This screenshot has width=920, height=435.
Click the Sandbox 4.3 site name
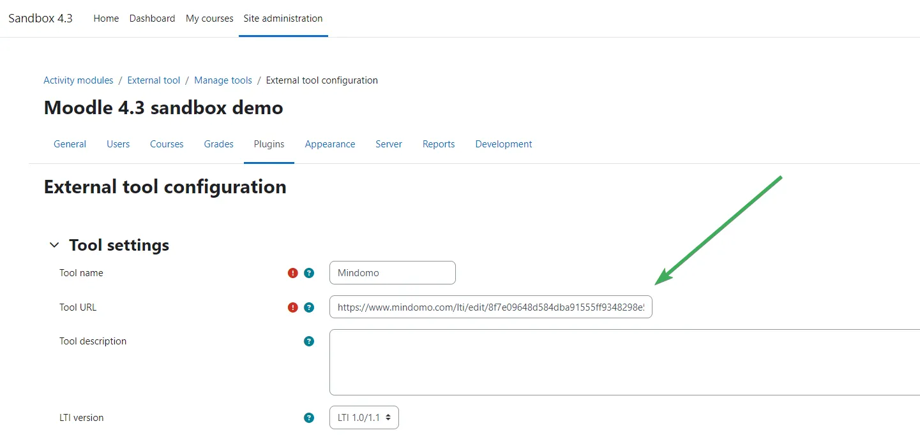tap(40, 18)
